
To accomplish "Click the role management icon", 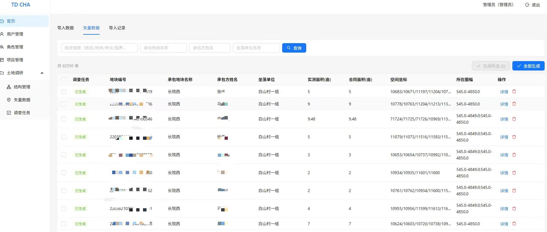I will click(x=2, y=47).
